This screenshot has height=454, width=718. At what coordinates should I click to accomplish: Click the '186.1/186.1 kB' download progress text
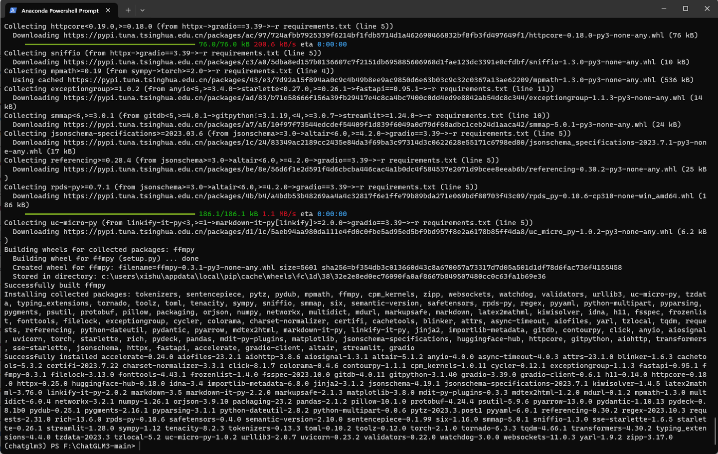228,214
